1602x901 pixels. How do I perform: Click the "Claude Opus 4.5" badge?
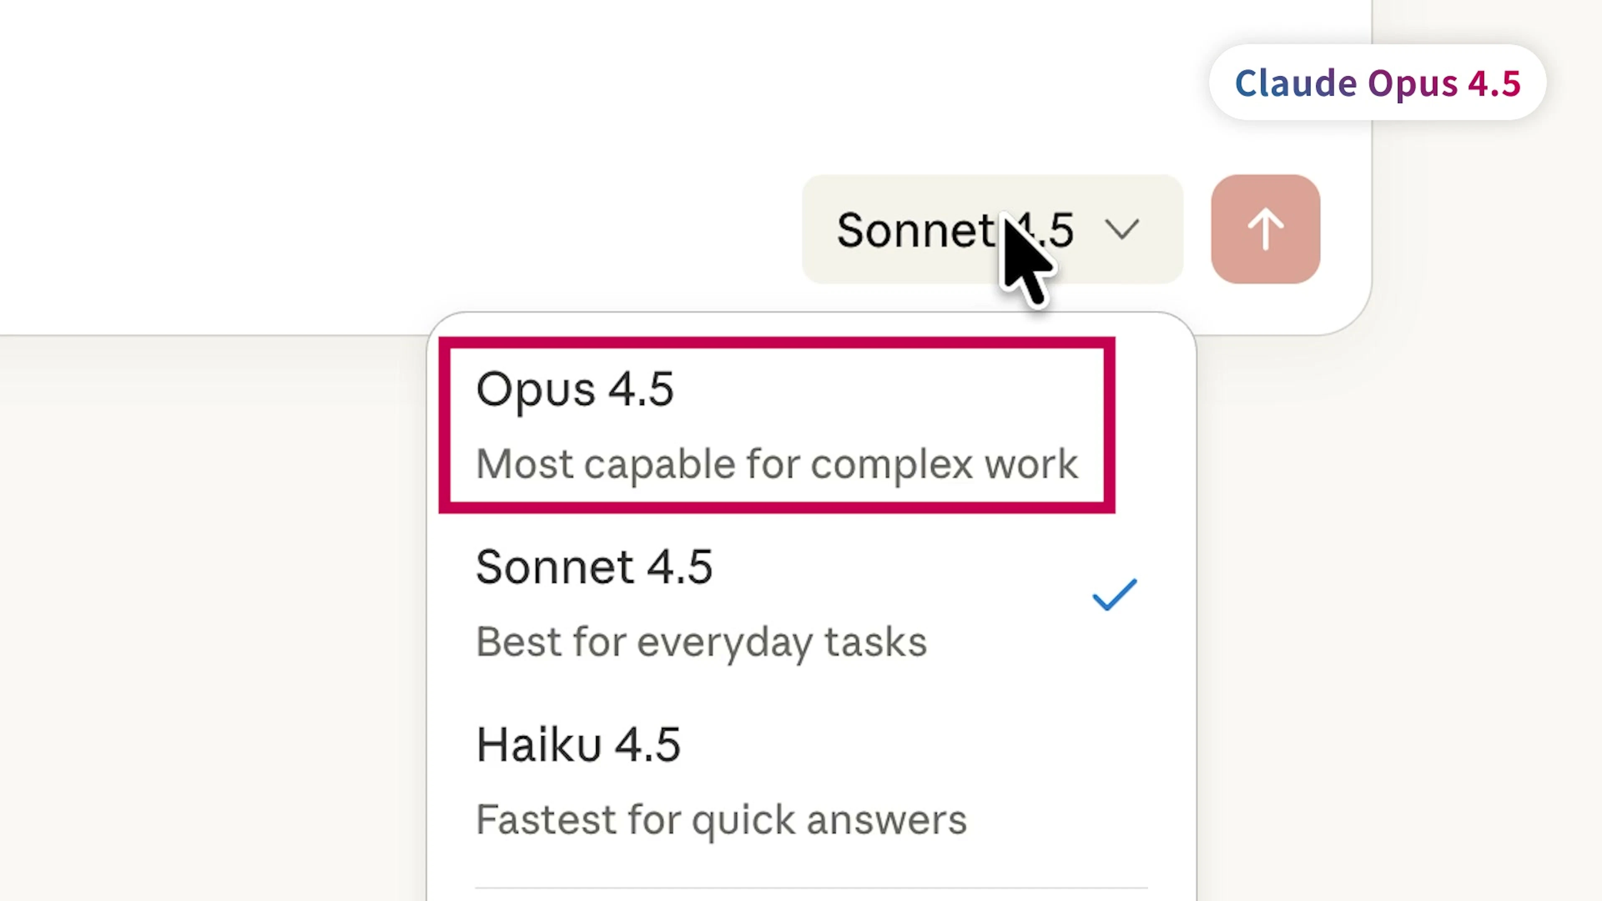tap(1377, 83)
